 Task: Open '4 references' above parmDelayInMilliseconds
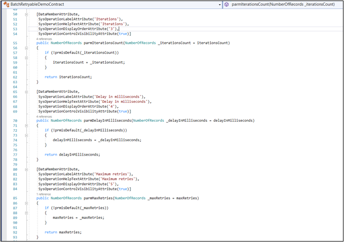pyautogui.click(x=44, y=117)
